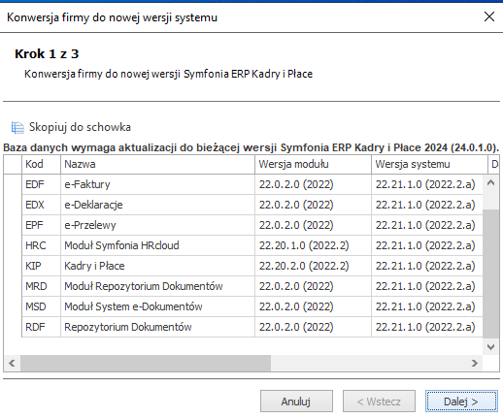Sort table by the Nazwa column header
Viewport: 503px width, 418px height.
click(157, 164)
